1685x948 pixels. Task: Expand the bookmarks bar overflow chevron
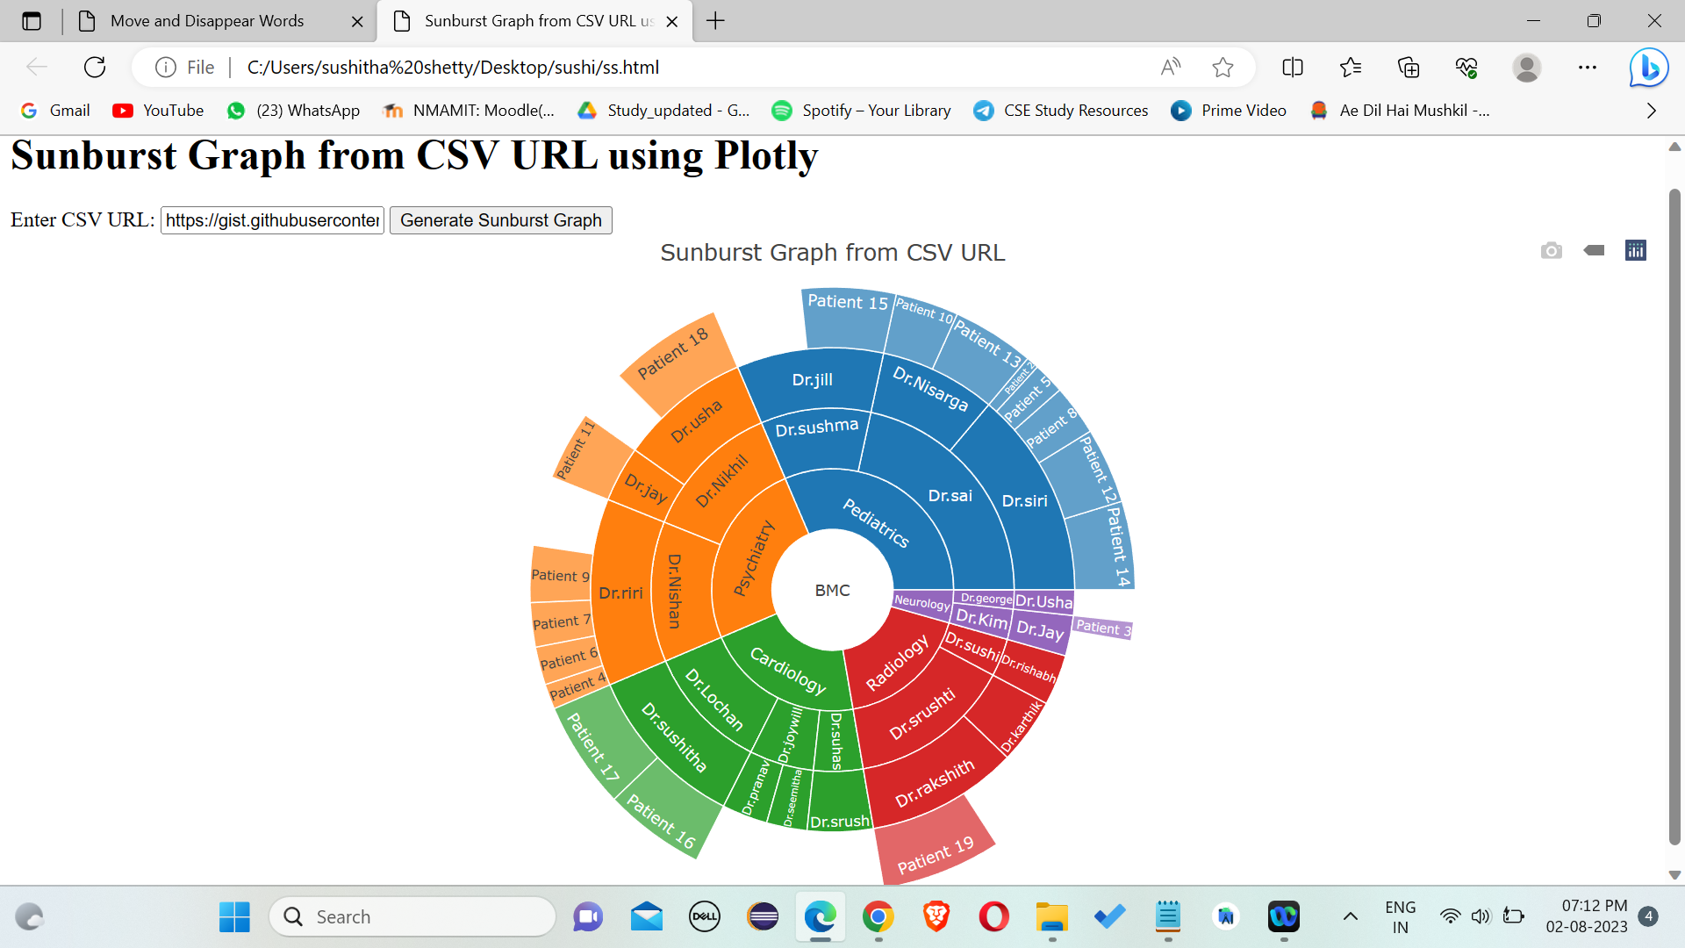(x=1652, y=111)
